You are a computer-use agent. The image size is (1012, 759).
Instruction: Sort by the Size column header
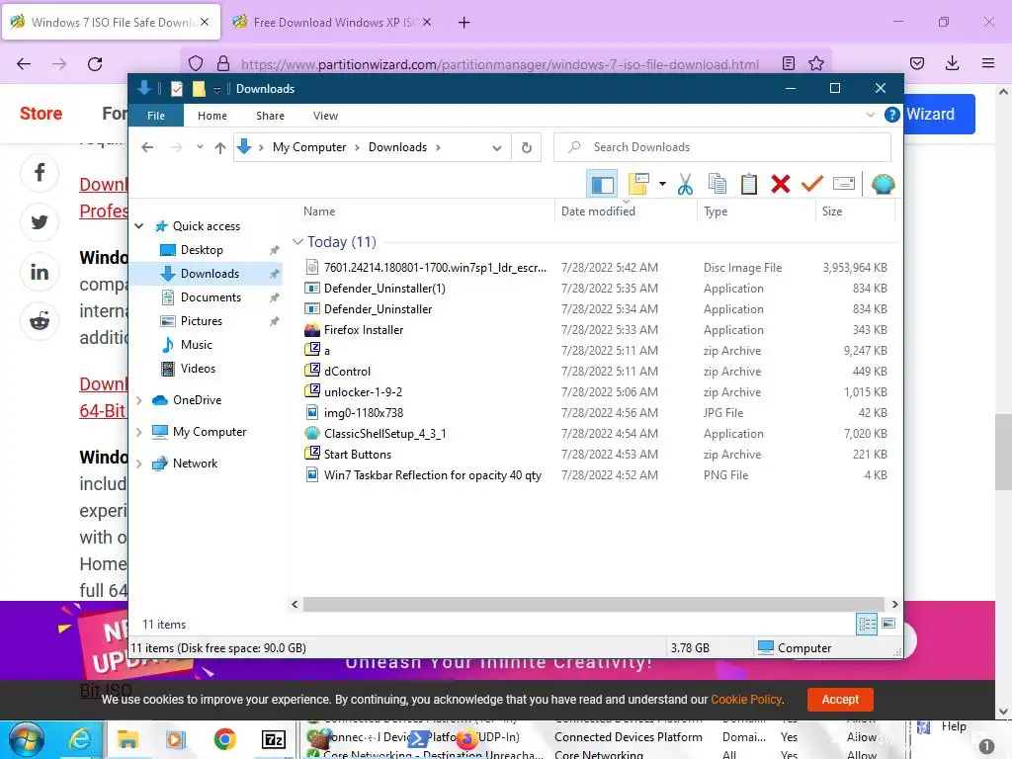pyautogui.click(x=855, y=211)
